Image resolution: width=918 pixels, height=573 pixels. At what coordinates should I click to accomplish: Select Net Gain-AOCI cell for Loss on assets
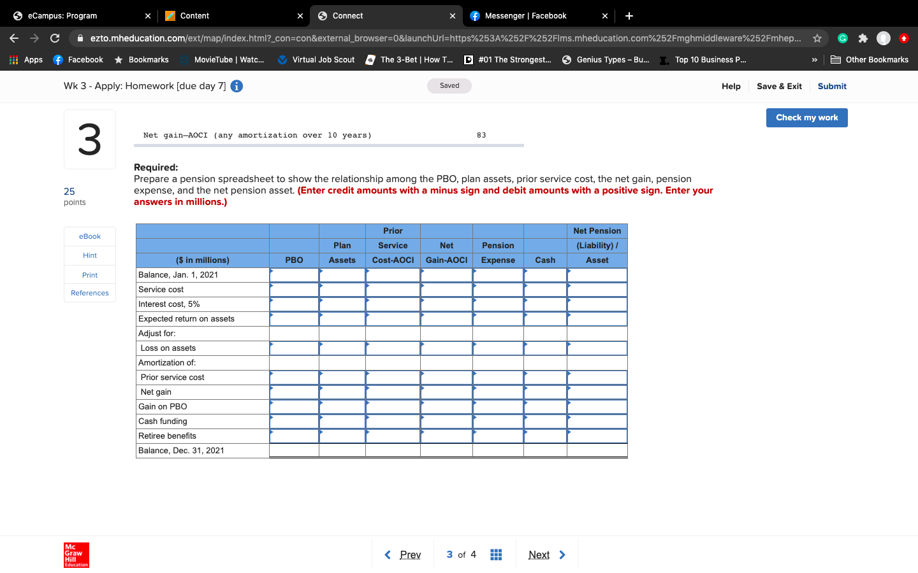(x=446, y=348)
